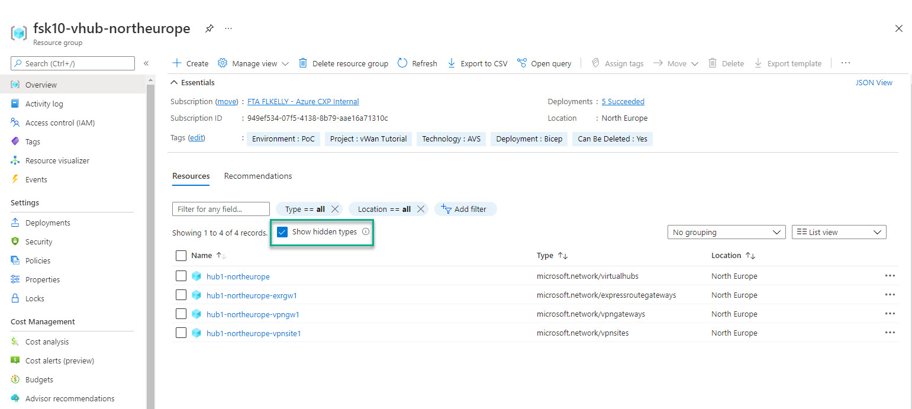Delete the resource group
The height and width of the screenshot is (409, 912).
coord(343,63)
